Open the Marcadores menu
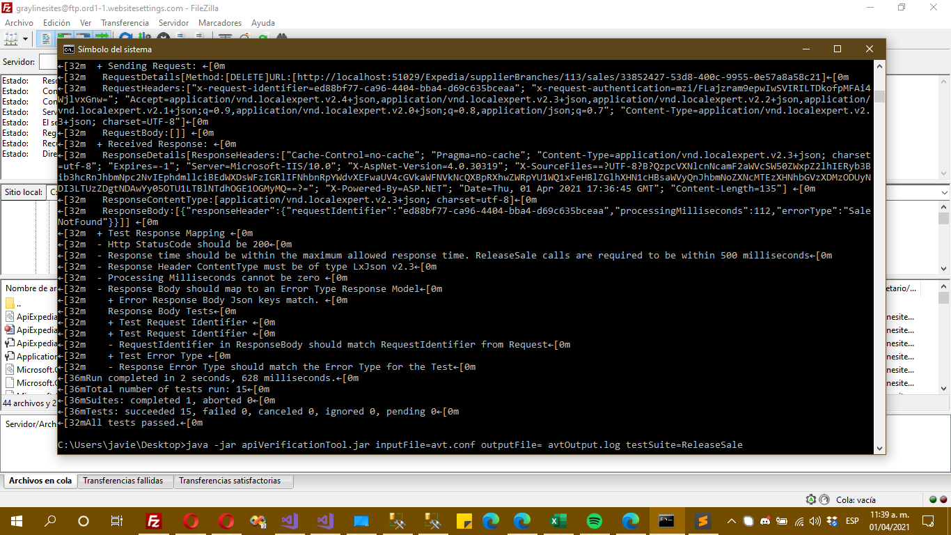 [220, 23]
